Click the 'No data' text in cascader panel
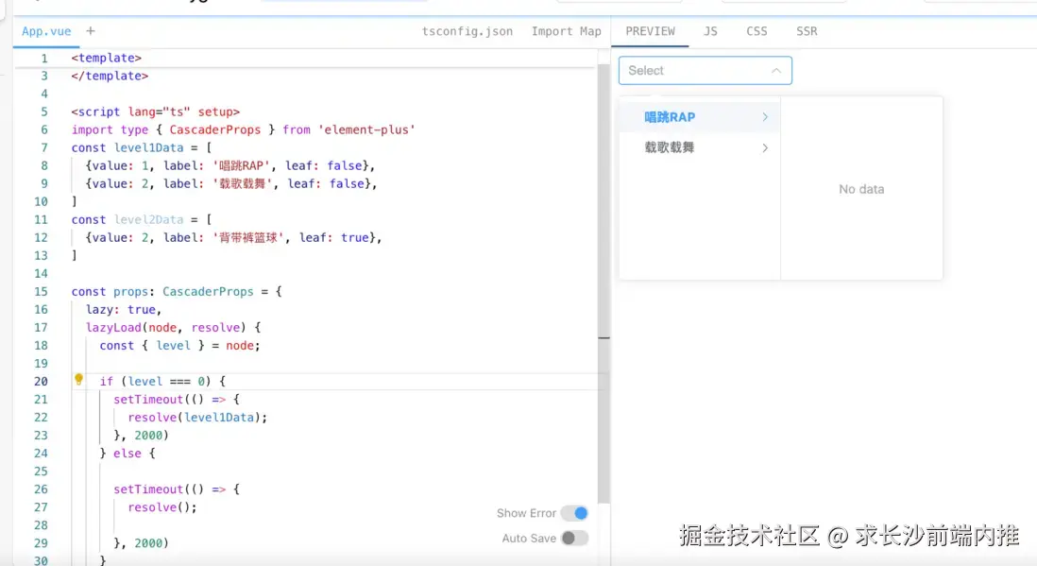Screen dimensions: 1037x566 (861, 189)
